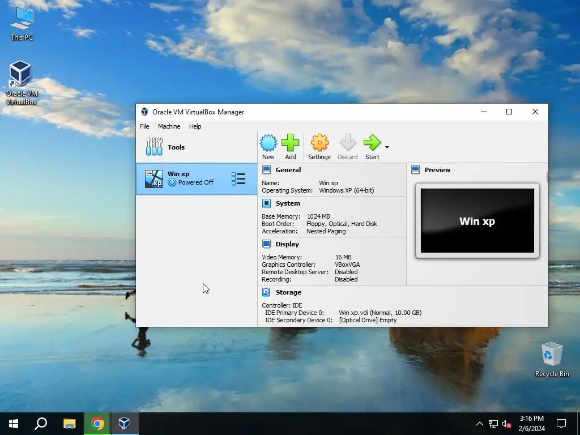The image size is (580, 435).
Task: Open This PC desktop icon
Action: pos(22,24)
